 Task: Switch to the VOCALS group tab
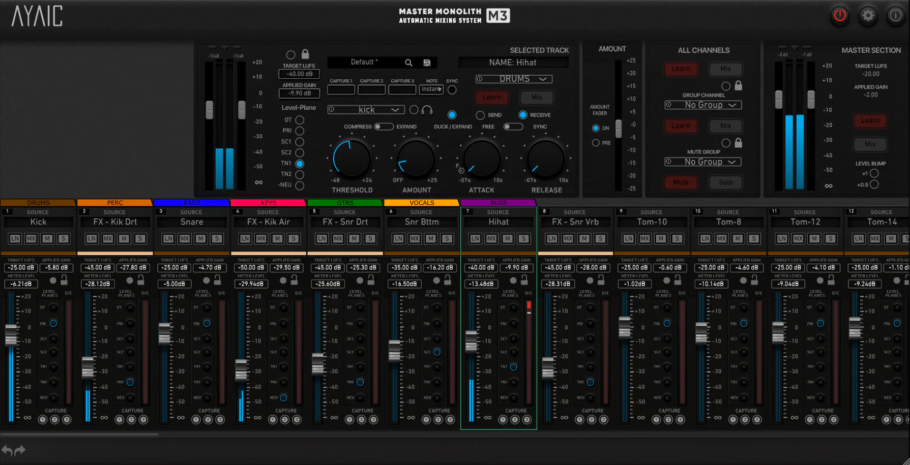pos(422,203)
